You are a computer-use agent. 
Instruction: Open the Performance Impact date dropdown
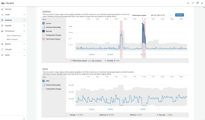[x=171, y=15]
